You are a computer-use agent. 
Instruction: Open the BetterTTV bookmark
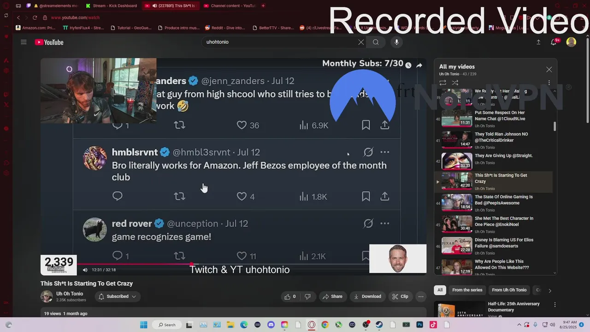coord(273,28)
